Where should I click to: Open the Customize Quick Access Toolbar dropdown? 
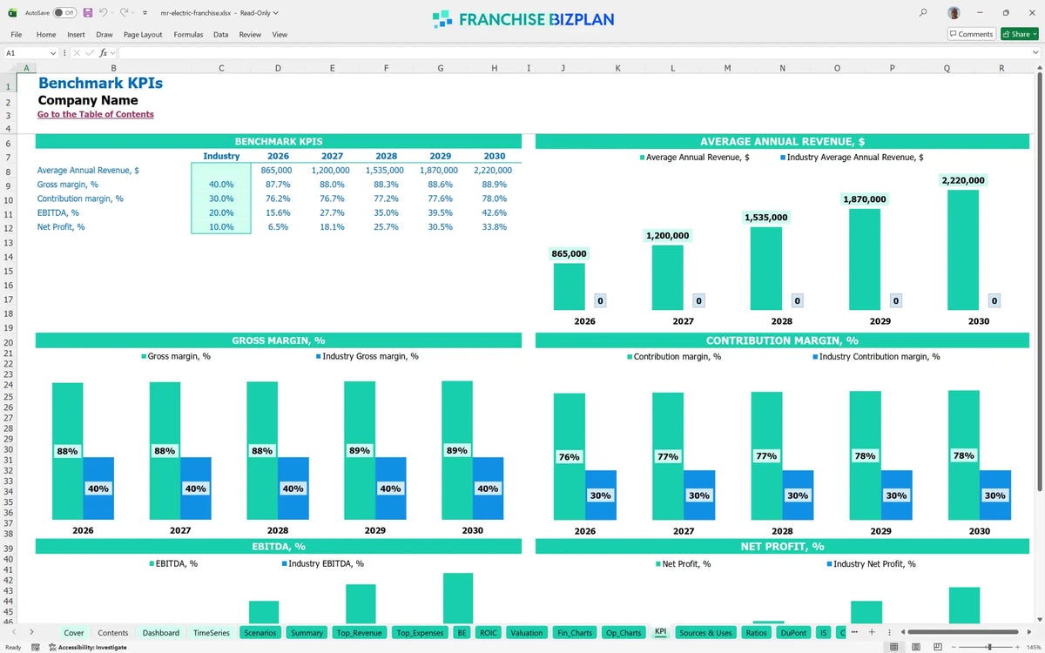[145, 13]
